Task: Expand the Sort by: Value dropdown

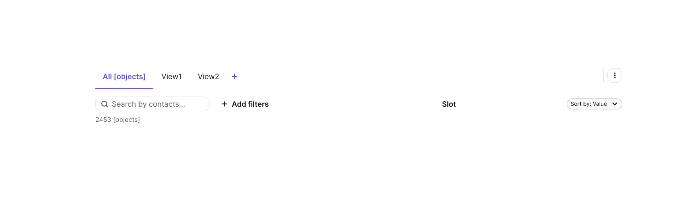Action: pyautogui.click(x=595, y=104)
